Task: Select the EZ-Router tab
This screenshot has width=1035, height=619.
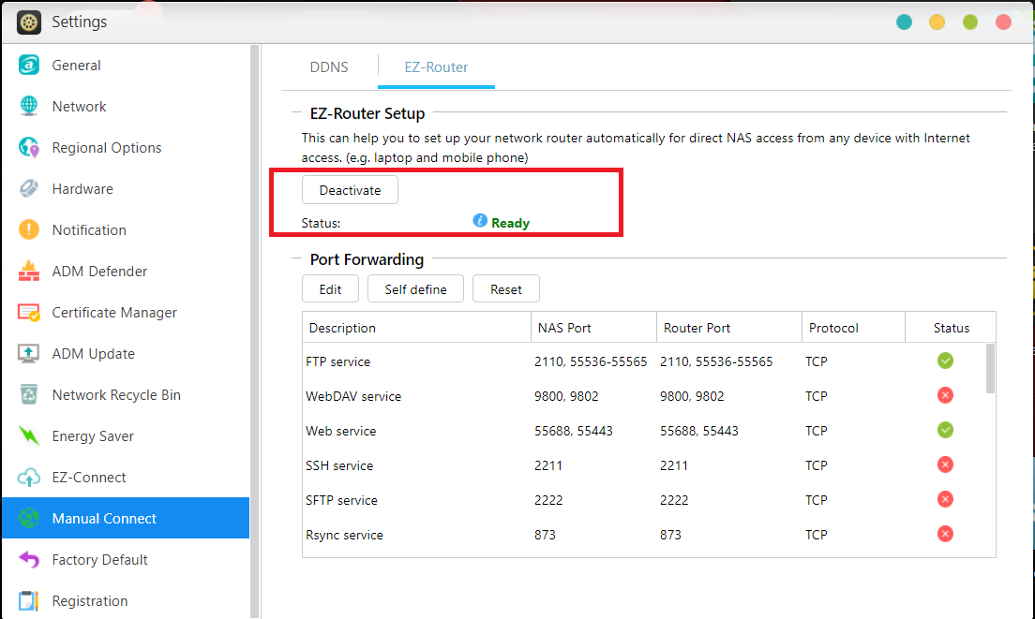Action: click(435, 66)
